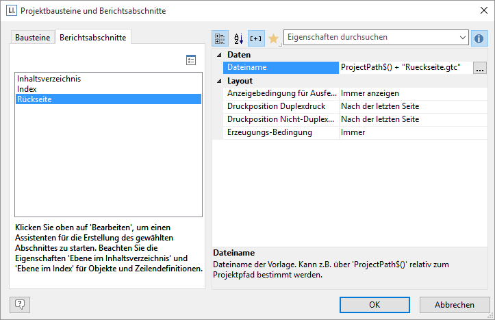Click the blue info icon
The height and width of the screenshot is (320, 495).
(480, 38)
